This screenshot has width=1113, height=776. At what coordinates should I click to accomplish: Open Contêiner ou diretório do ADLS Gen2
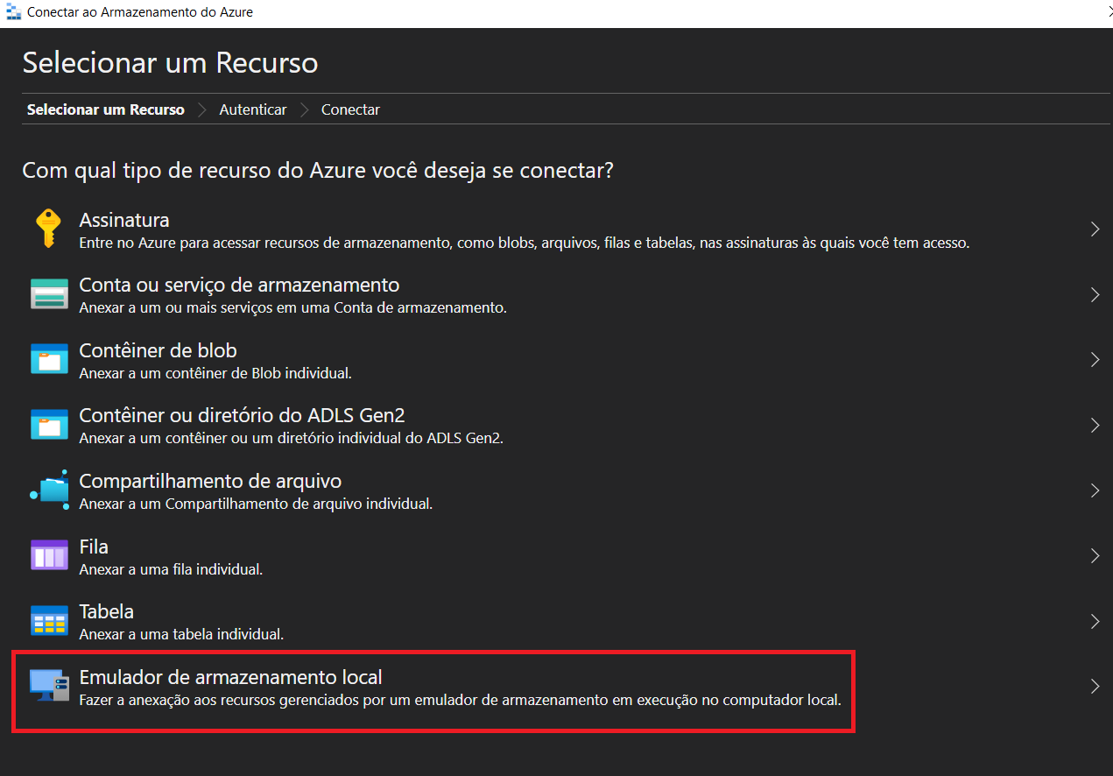point(242,415)
